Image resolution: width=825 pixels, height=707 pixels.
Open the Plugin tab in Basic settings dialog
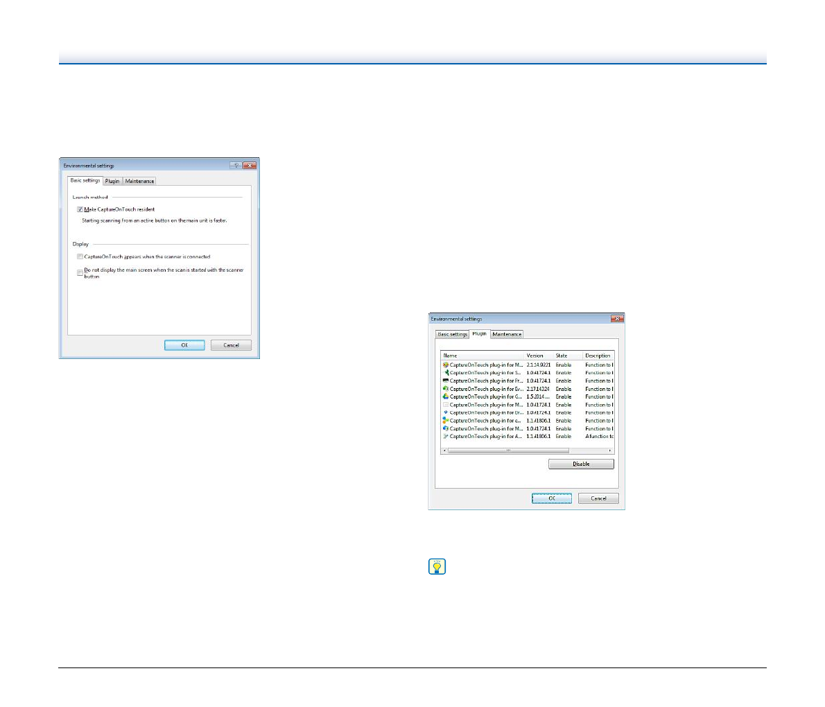pyautogui.click(x=112, y=181)
